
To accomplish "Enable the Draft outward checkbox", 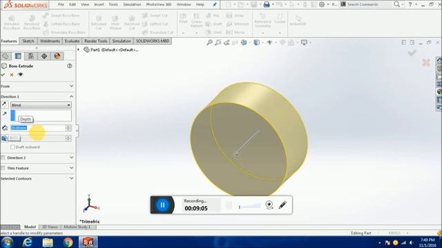I will 12,147.
